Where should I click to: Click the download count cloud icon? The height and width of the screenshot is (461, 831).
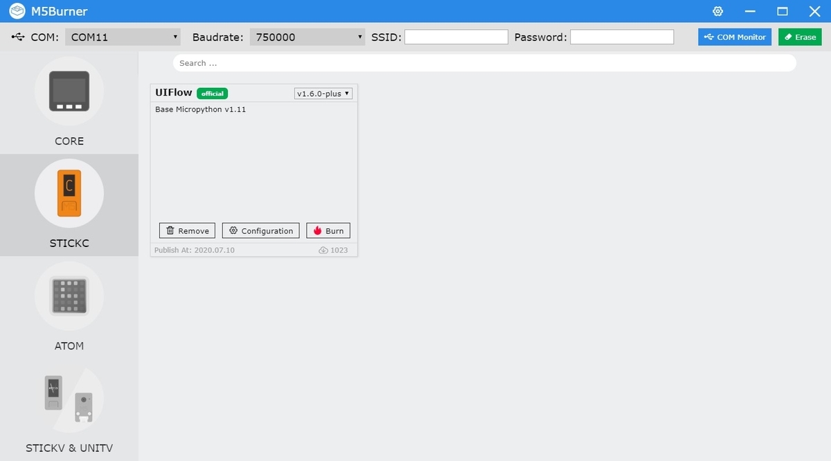tap(323, 250)
